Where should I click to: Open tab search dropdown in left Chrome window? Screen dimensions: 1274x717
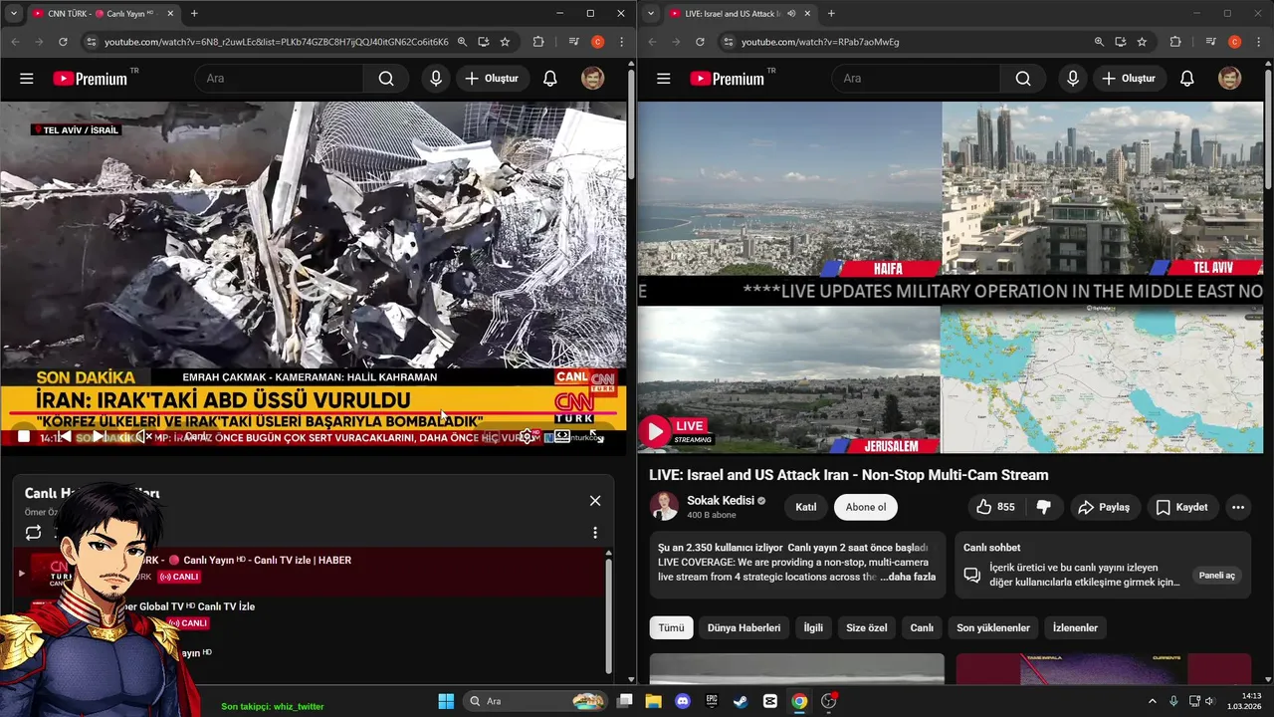[x=13, y=14]
